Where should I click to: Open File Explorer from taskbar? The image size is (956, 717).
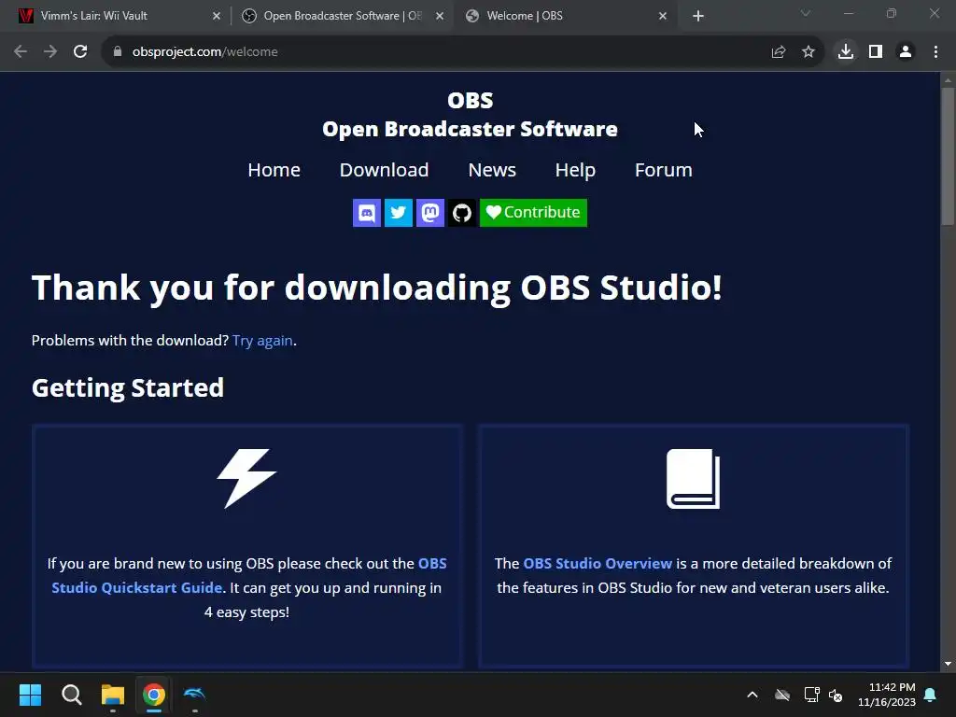pos(113,695)
